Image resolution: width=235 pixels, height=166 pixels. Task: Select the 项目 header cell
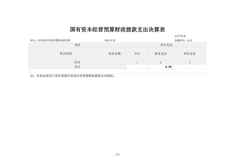point(77,45)
